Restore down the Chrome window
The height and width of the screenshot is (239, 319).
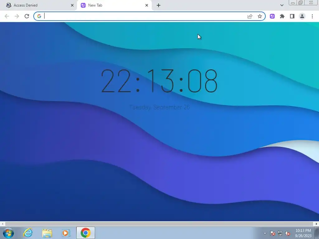(301, 3)
